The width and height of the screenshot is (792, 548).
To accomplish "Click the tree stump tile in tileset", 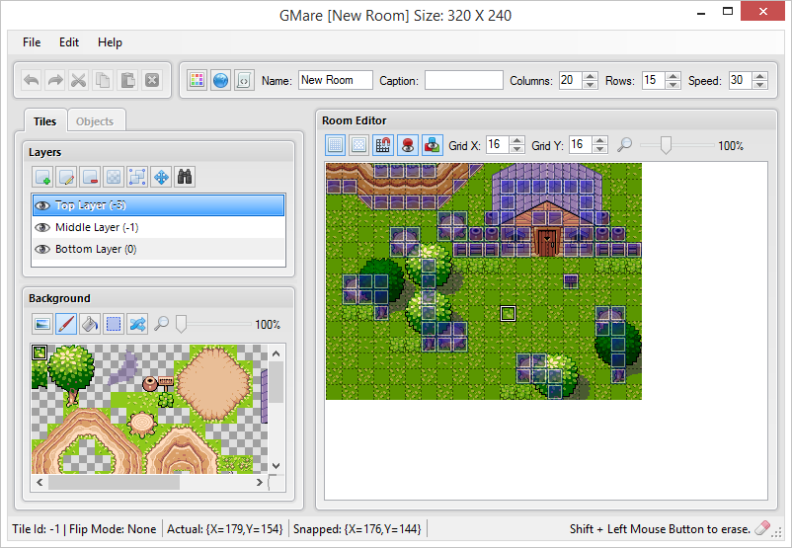I will pyautogui.click(x=142, y=425).
